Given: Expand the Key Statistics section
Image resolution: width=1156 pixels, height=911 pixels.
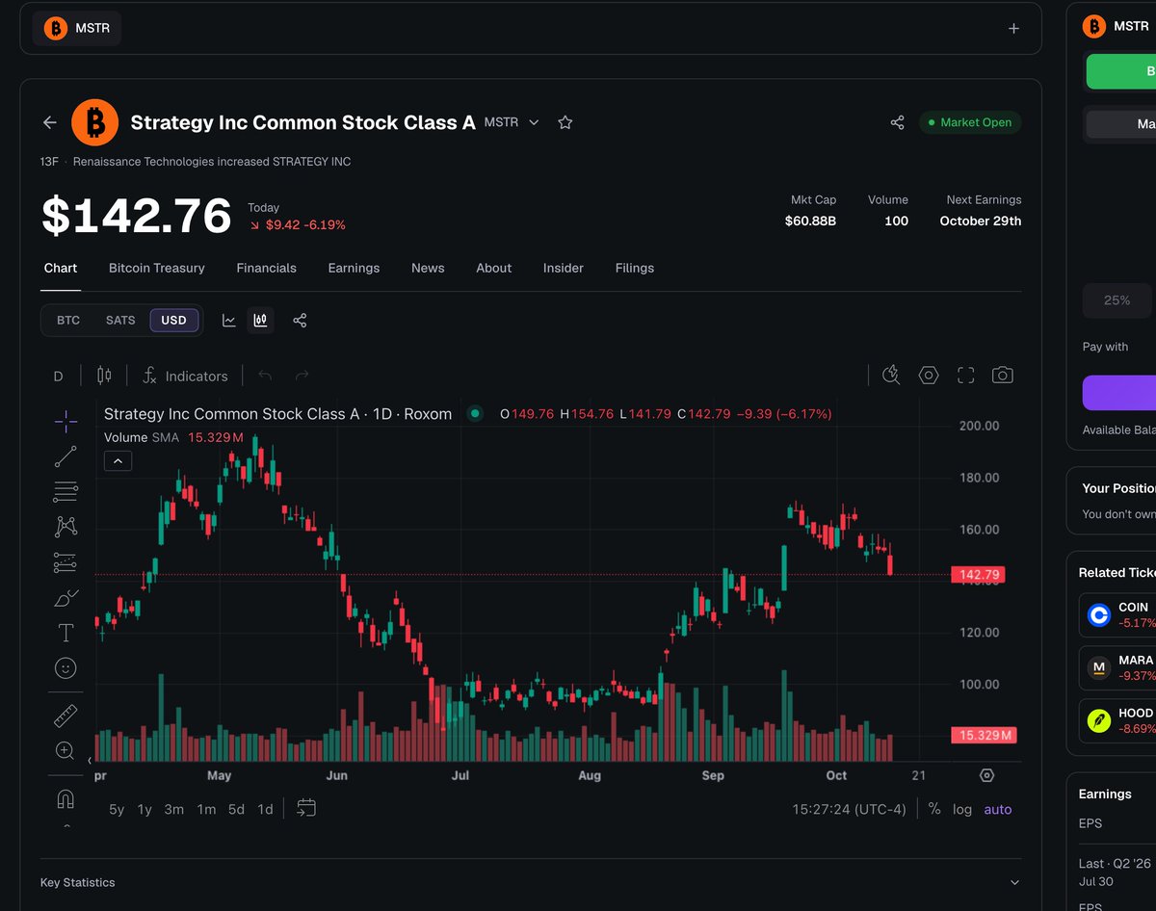Looking at the screenshot, I should tap(1013, 882).
